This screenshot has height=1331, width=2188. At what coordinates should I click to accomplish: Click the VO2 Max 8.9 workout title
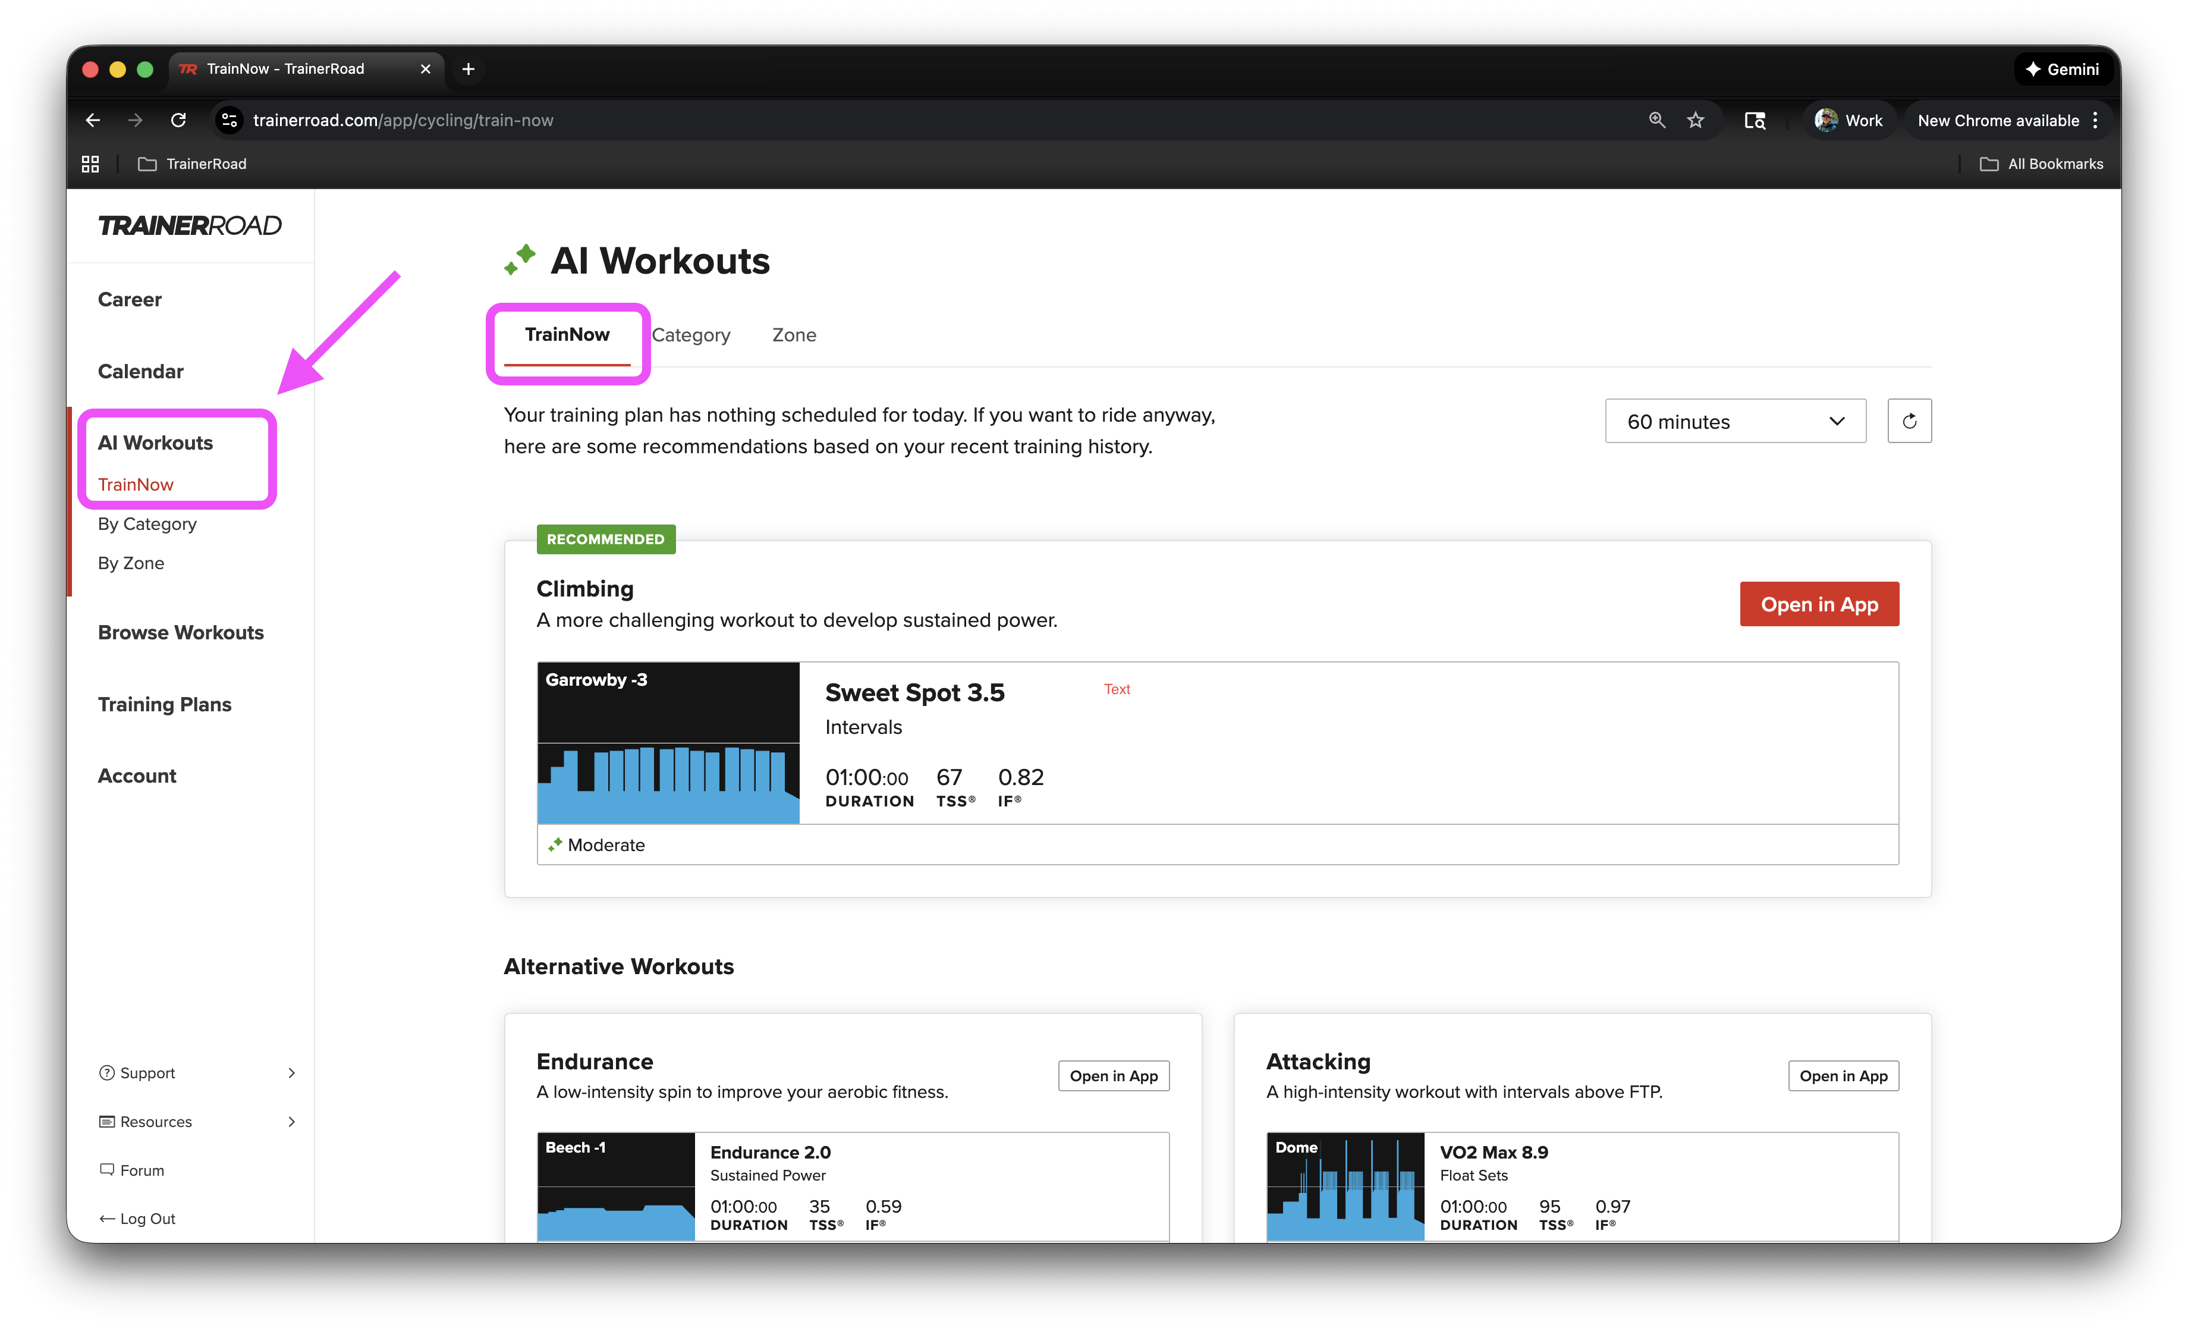point(1494,1151)
